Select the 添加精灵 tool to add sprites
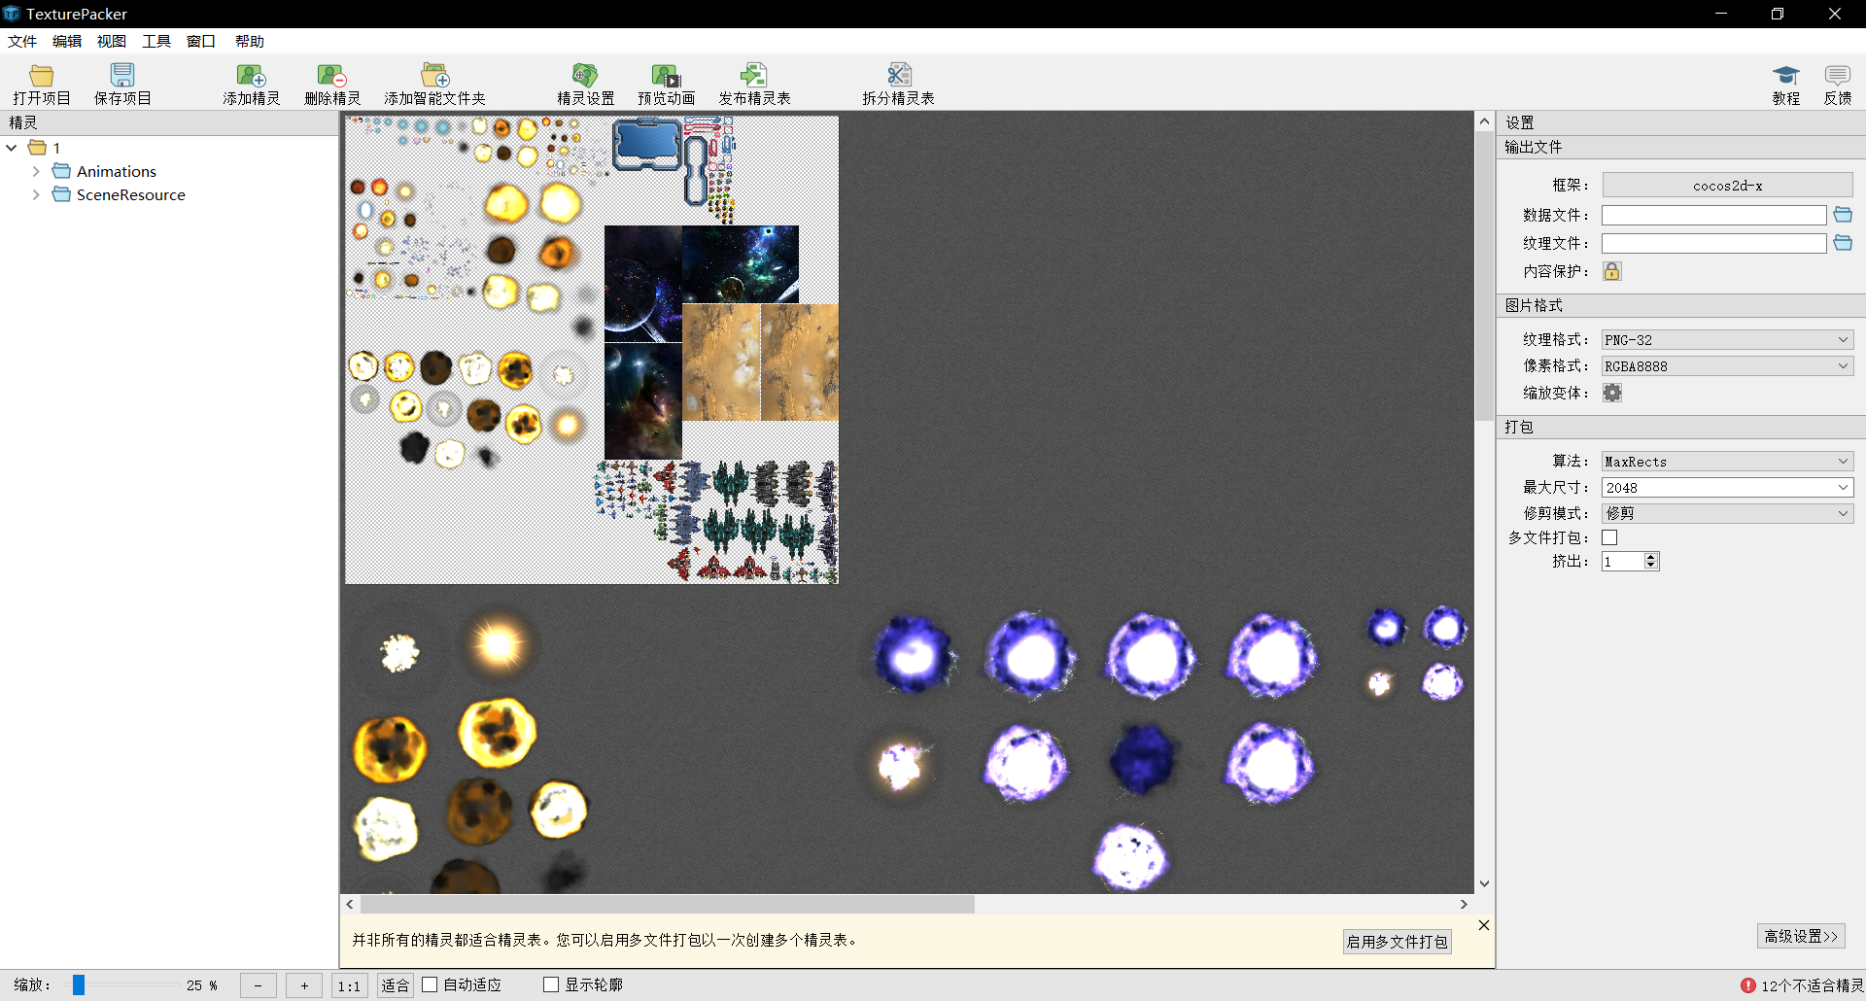This screenshot has height=1001, width=1866. click(251, 83)
